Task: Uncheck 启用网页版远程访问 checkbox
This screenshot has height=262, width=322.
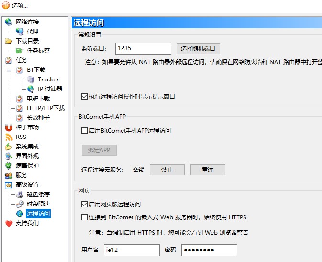Action: 84,204
